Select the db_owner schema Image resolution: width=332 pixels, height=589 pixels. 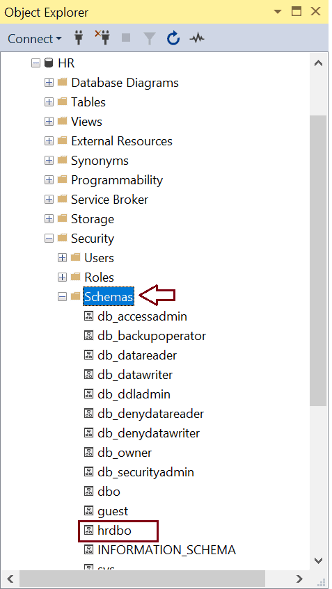pos(125,453)
